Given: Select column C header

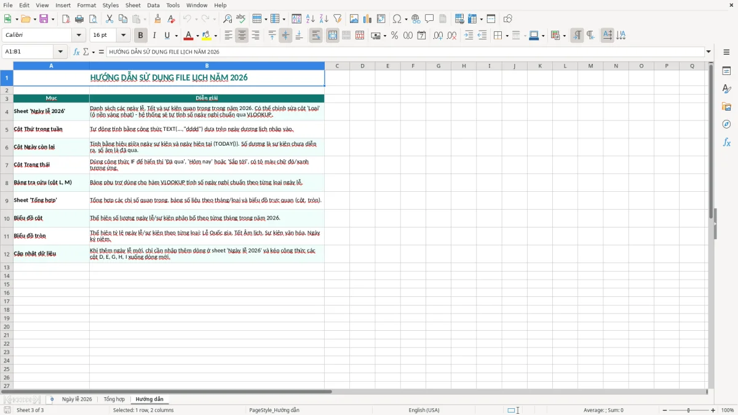Looking at the screenshot, I should [x=337, y=66].
